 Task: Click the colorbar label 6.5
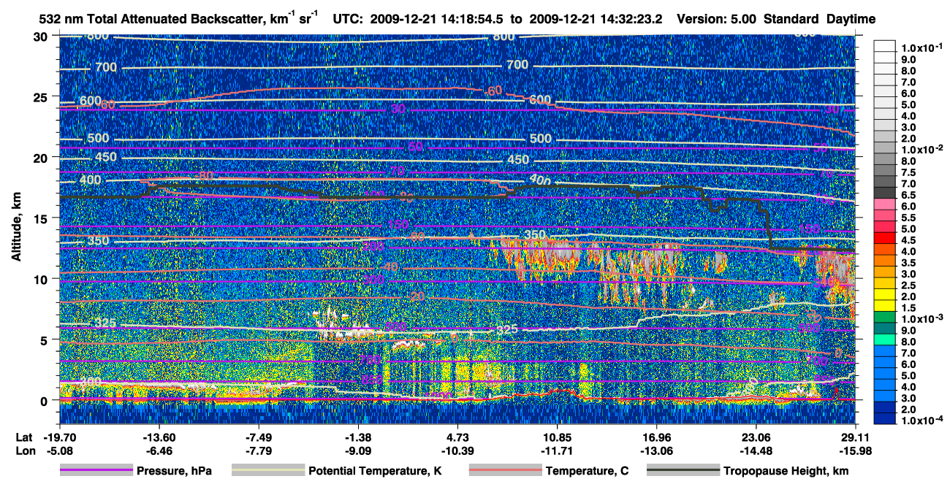pyautogui.click(x=908, y=195)
